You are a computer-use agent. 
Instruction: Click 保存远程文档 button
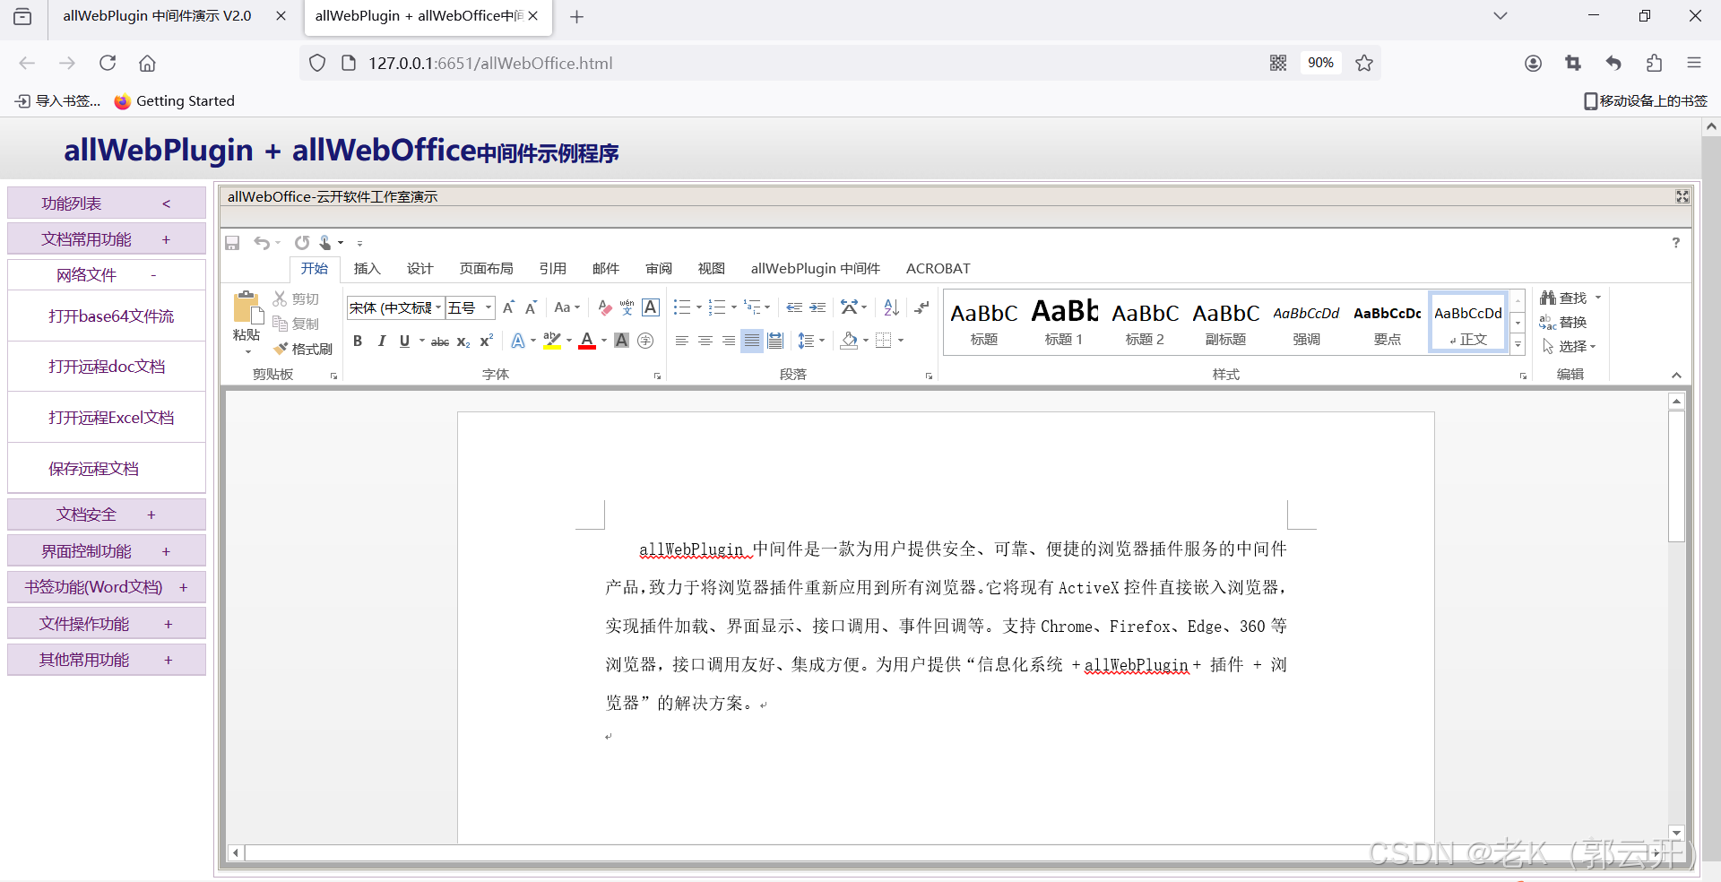(x=107, y=469)
